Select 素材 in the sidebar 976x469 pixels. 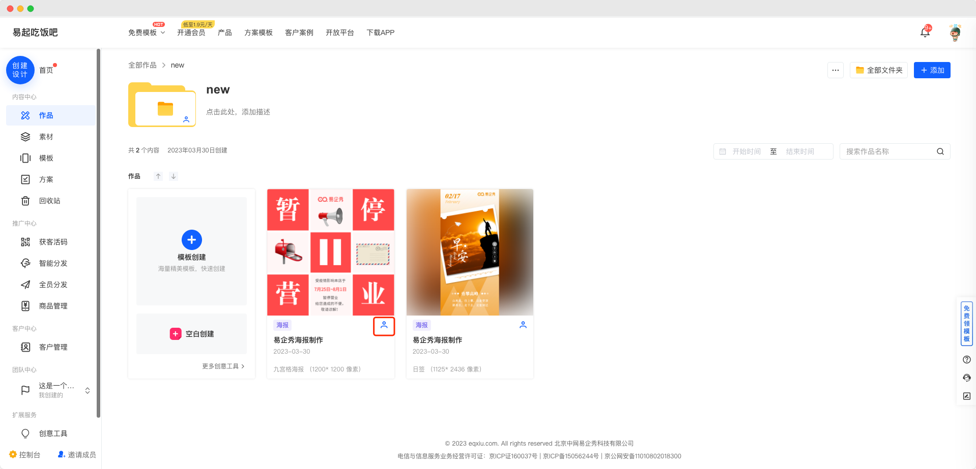point(46,137)
